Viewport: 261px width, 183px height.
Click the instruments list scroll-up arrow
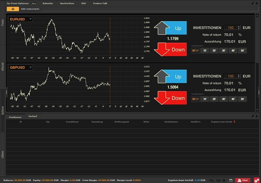(x=257, y=16)
